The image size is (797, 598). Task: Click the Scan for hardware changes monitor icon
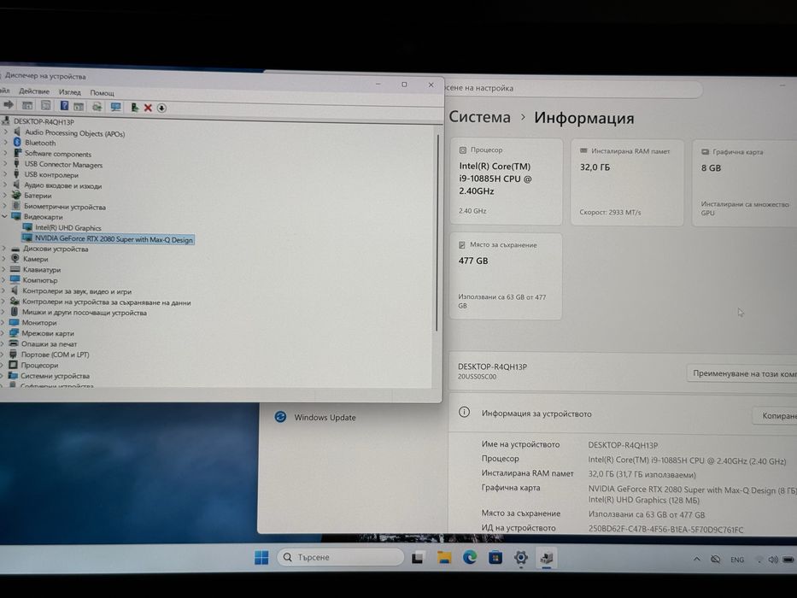(116, 107)
